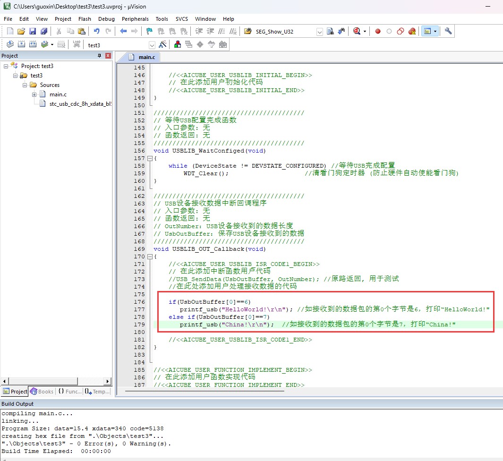Toggle the window layout view button
The image size is (503, 461).
point(427,31)
